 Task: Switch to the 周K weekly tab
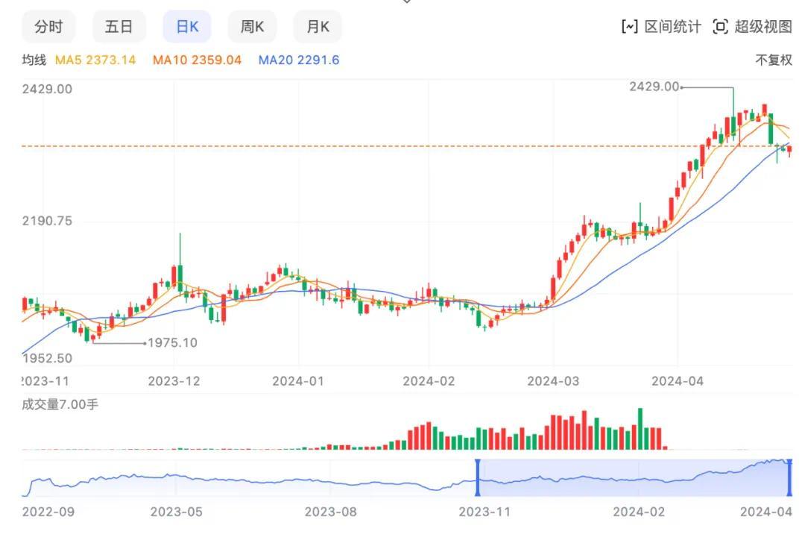[x=252, y=27]
